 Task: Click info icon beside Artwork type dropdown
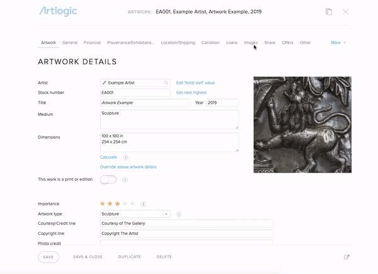(x=179, y=214)
